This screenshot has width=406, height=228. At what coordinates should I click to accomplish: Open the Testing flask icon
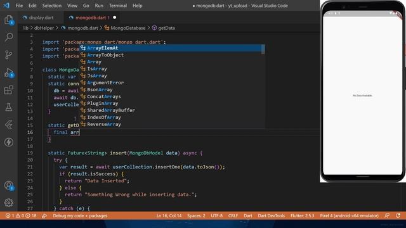pos(8,107)
